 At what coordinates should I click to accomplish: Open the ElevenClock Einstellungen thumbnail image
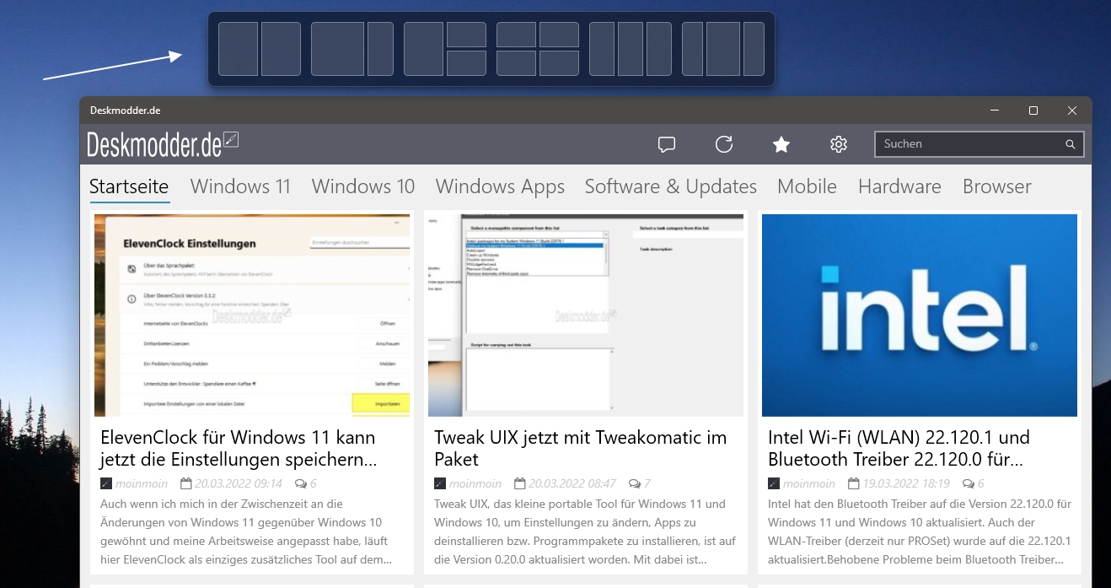click(x=252, y=316)
